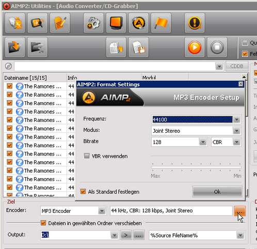This screenshot has height=249, width=257.
Task: Click the file list scroll-up arrow
Action: (244, 77)
